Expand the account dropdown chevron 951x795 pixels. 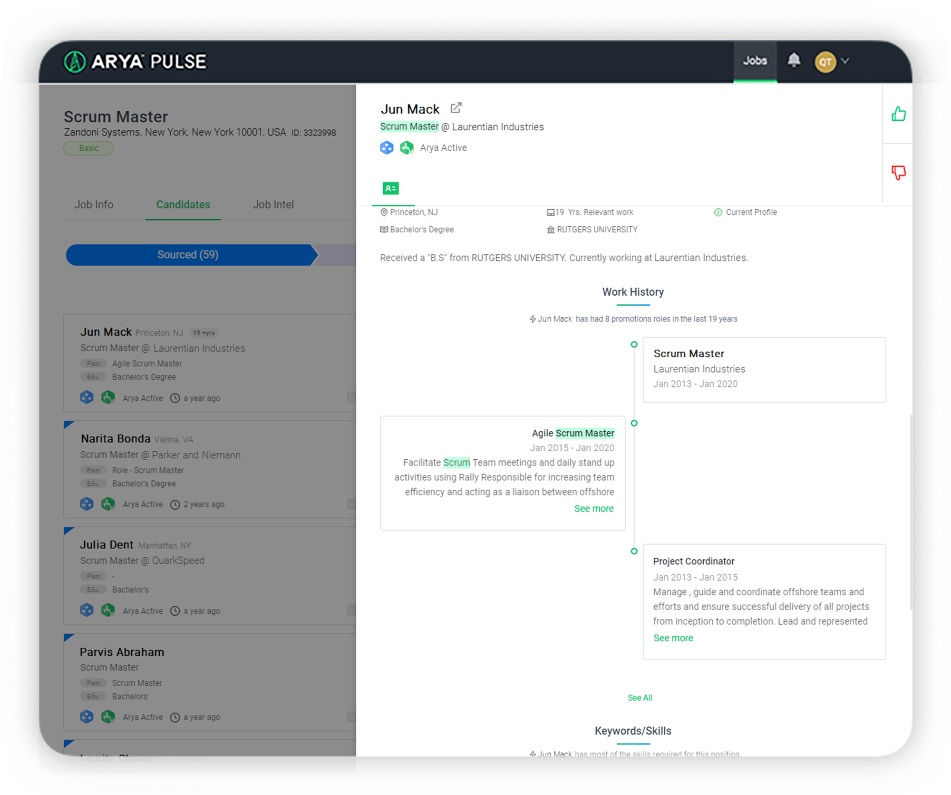[845, 61]
